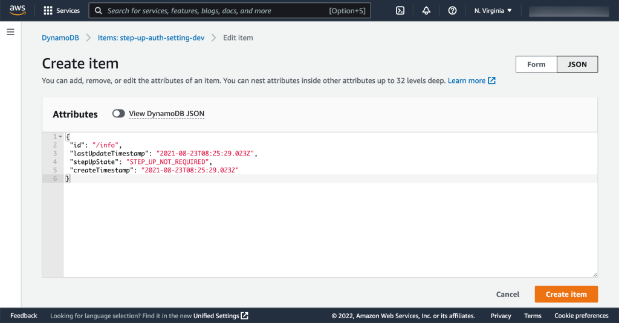Click the "STEP_UP_NOT_REQUIRED" value
Image resolution: width=619 pixels, height=323 pixels.
click(x=167, y=162)
